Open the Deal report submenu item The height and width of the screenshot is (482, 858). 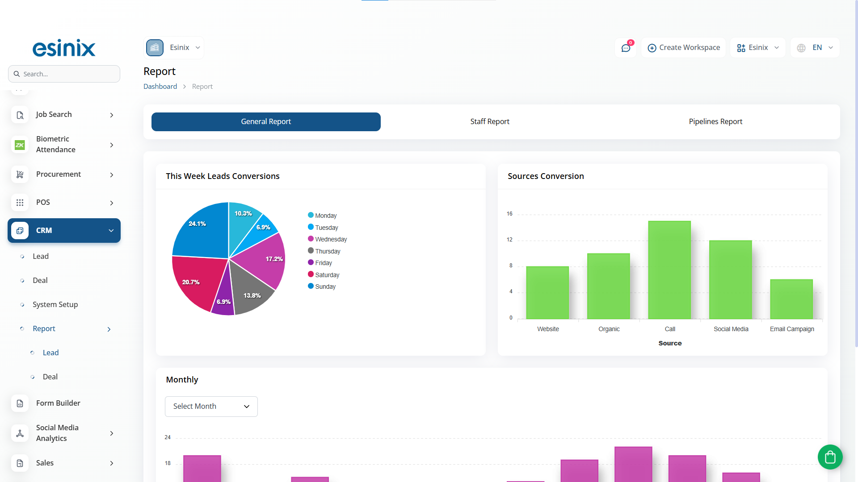click(50, 377)
